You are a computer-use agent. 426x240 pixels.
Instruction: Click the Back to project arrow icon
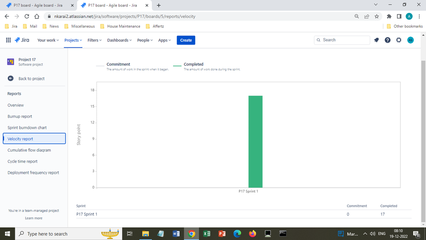click(11, 79)
